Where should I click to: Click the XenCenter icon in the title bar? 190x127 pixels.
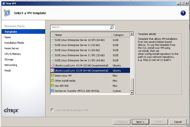tap(4, 4)
